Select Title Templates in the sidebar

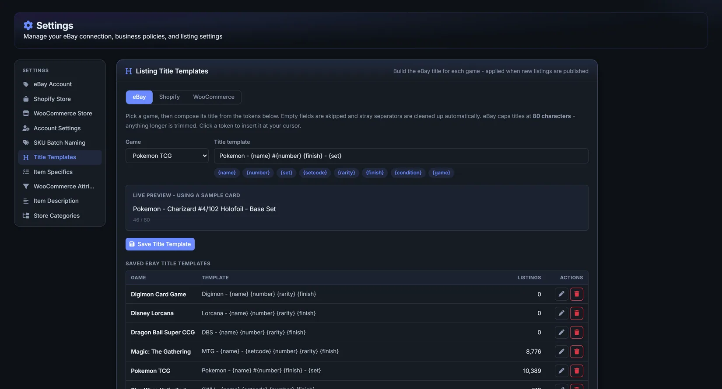[60, 157]
